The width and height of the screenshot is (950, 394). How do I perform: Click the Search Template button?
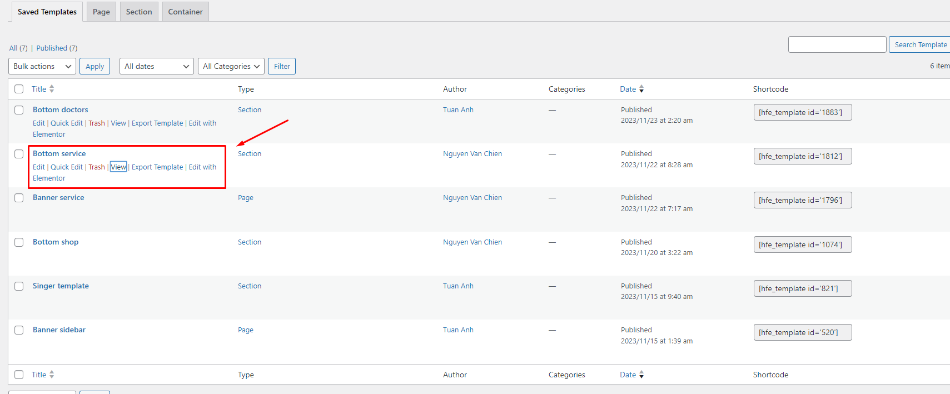coord(920,44)
